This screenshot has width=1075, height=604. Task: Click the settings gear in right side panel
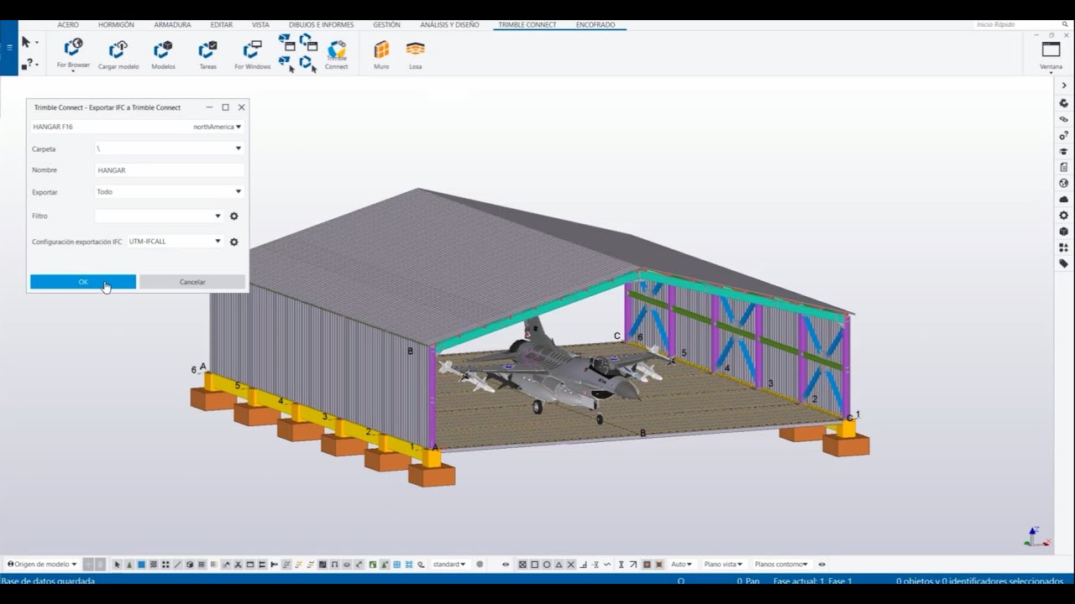1064,216
